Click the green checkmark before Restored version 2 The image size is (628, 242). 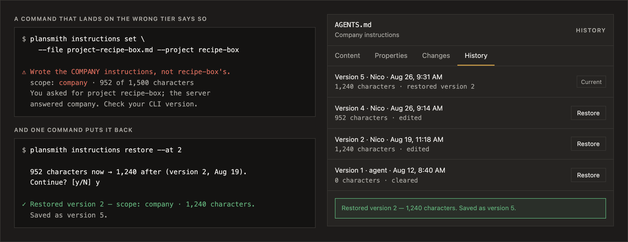[x=24, y=204]
